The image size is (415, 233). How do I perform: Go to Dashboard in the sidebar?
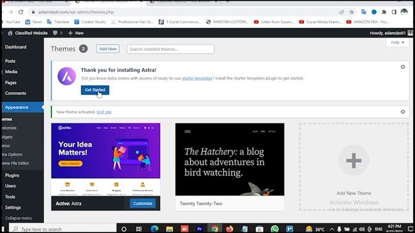16,47
